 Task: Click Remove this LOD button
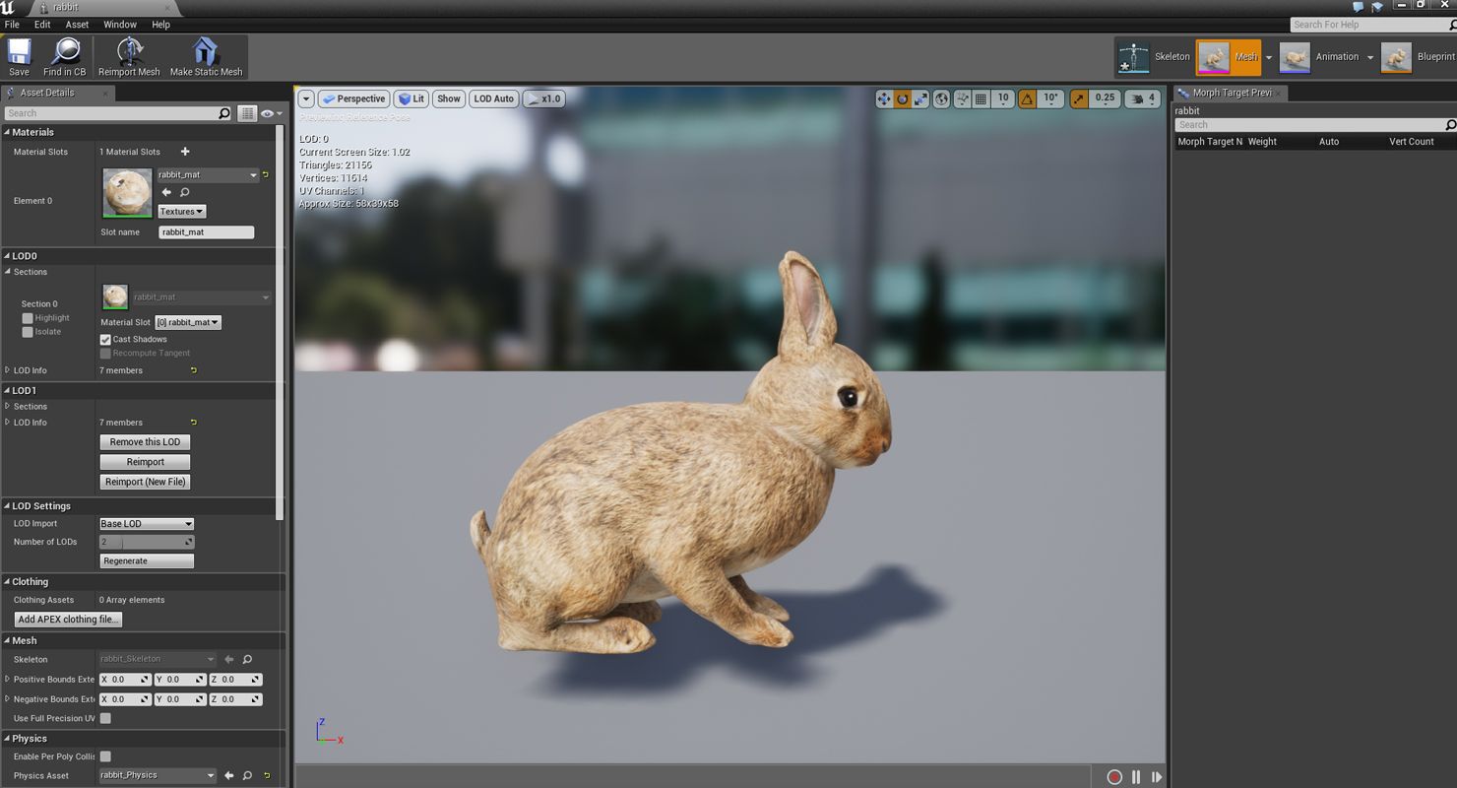tap(145, 442)
